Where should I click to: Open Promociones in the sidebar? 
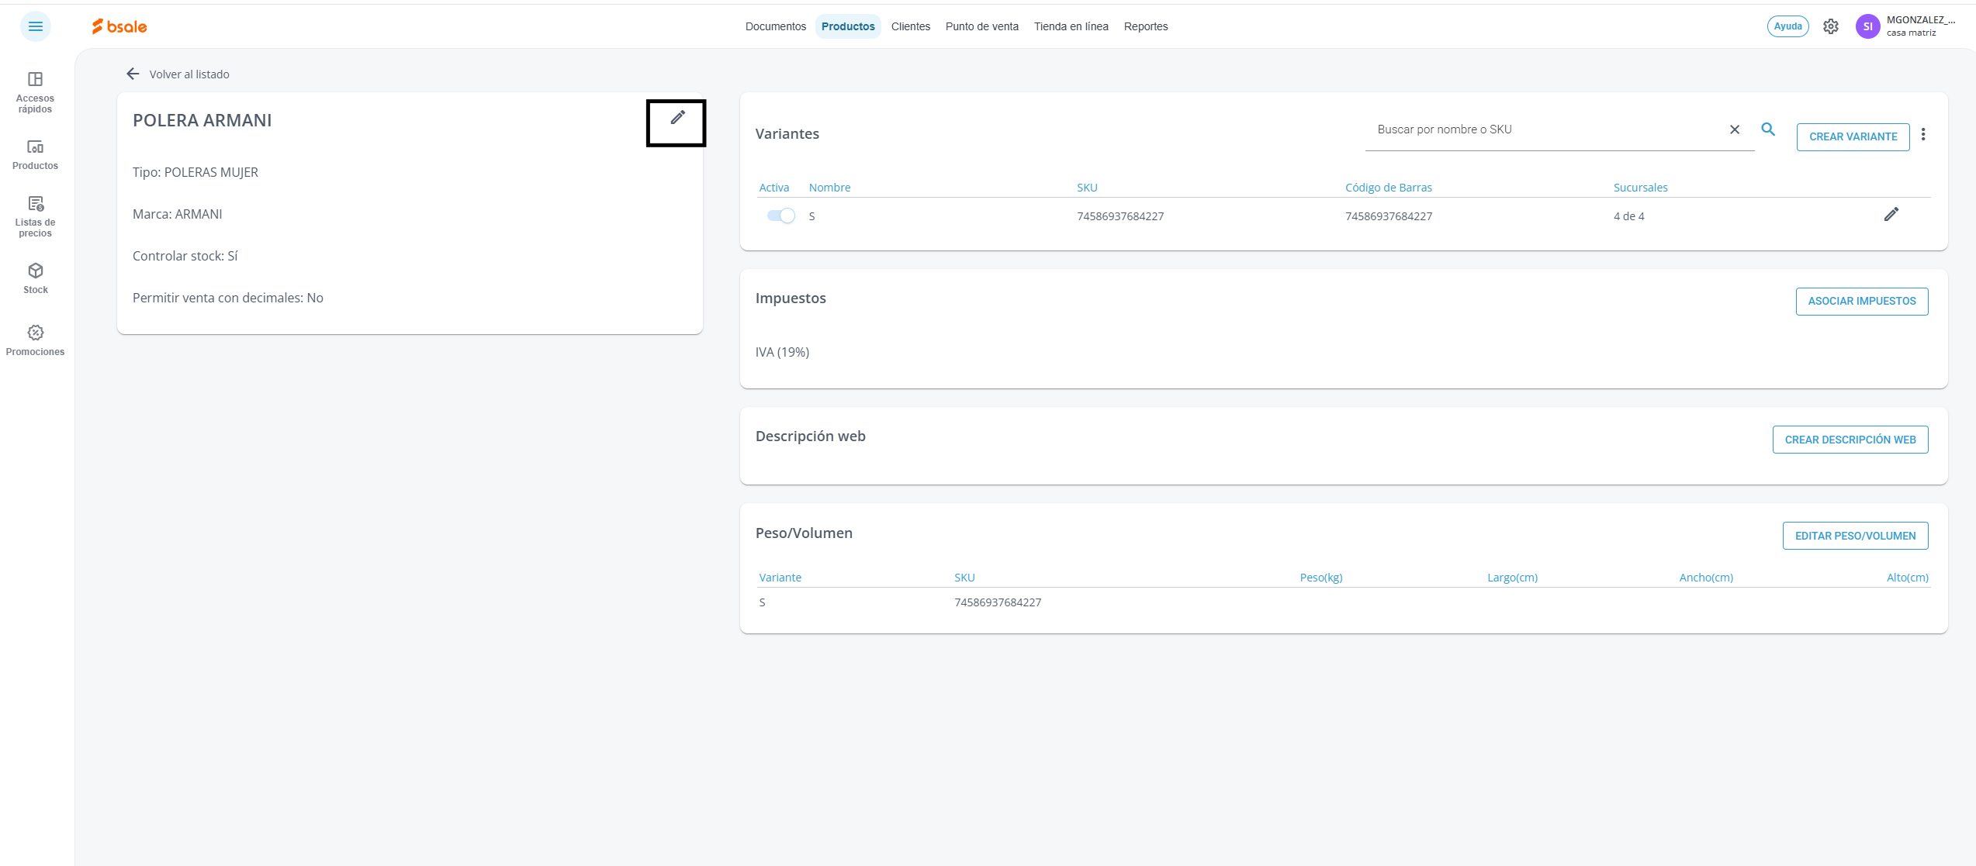point(35,340)
